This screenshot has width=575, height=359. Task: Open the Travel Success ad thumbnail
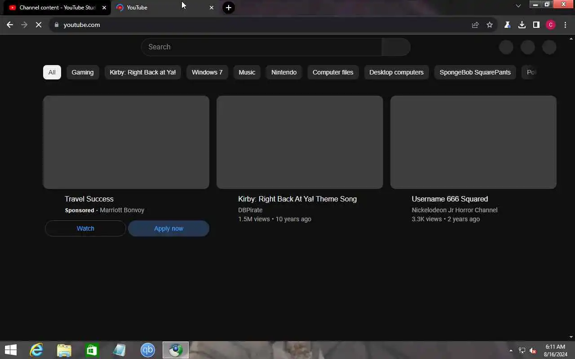[x=126, y=142]
